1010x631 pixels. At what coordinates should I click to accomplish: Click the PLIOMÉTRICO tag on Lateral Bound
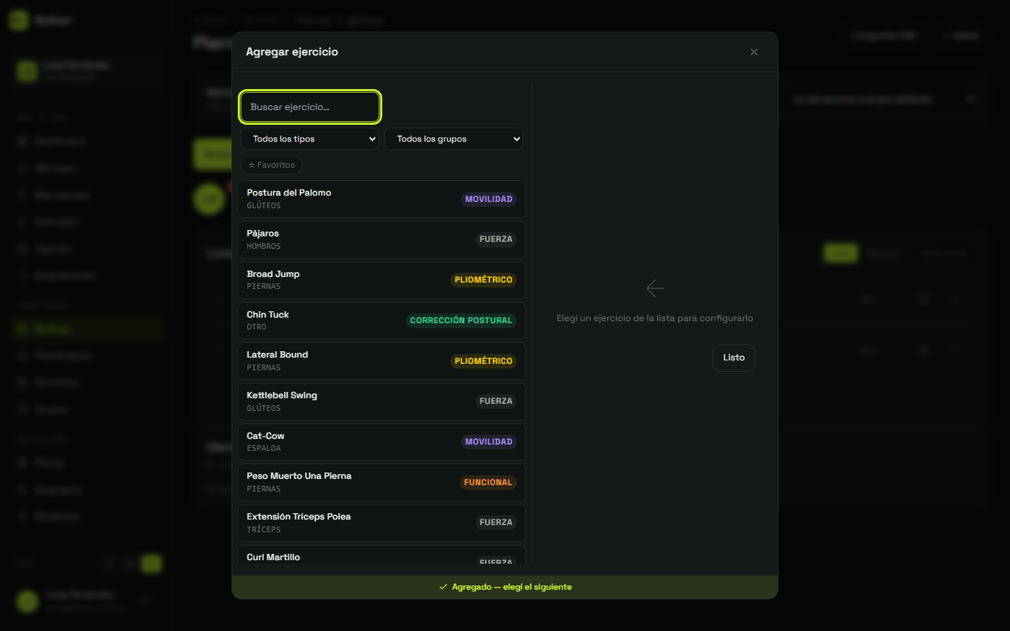[483, 361]
